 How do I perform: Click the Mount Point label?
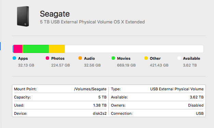pos(25,89)
